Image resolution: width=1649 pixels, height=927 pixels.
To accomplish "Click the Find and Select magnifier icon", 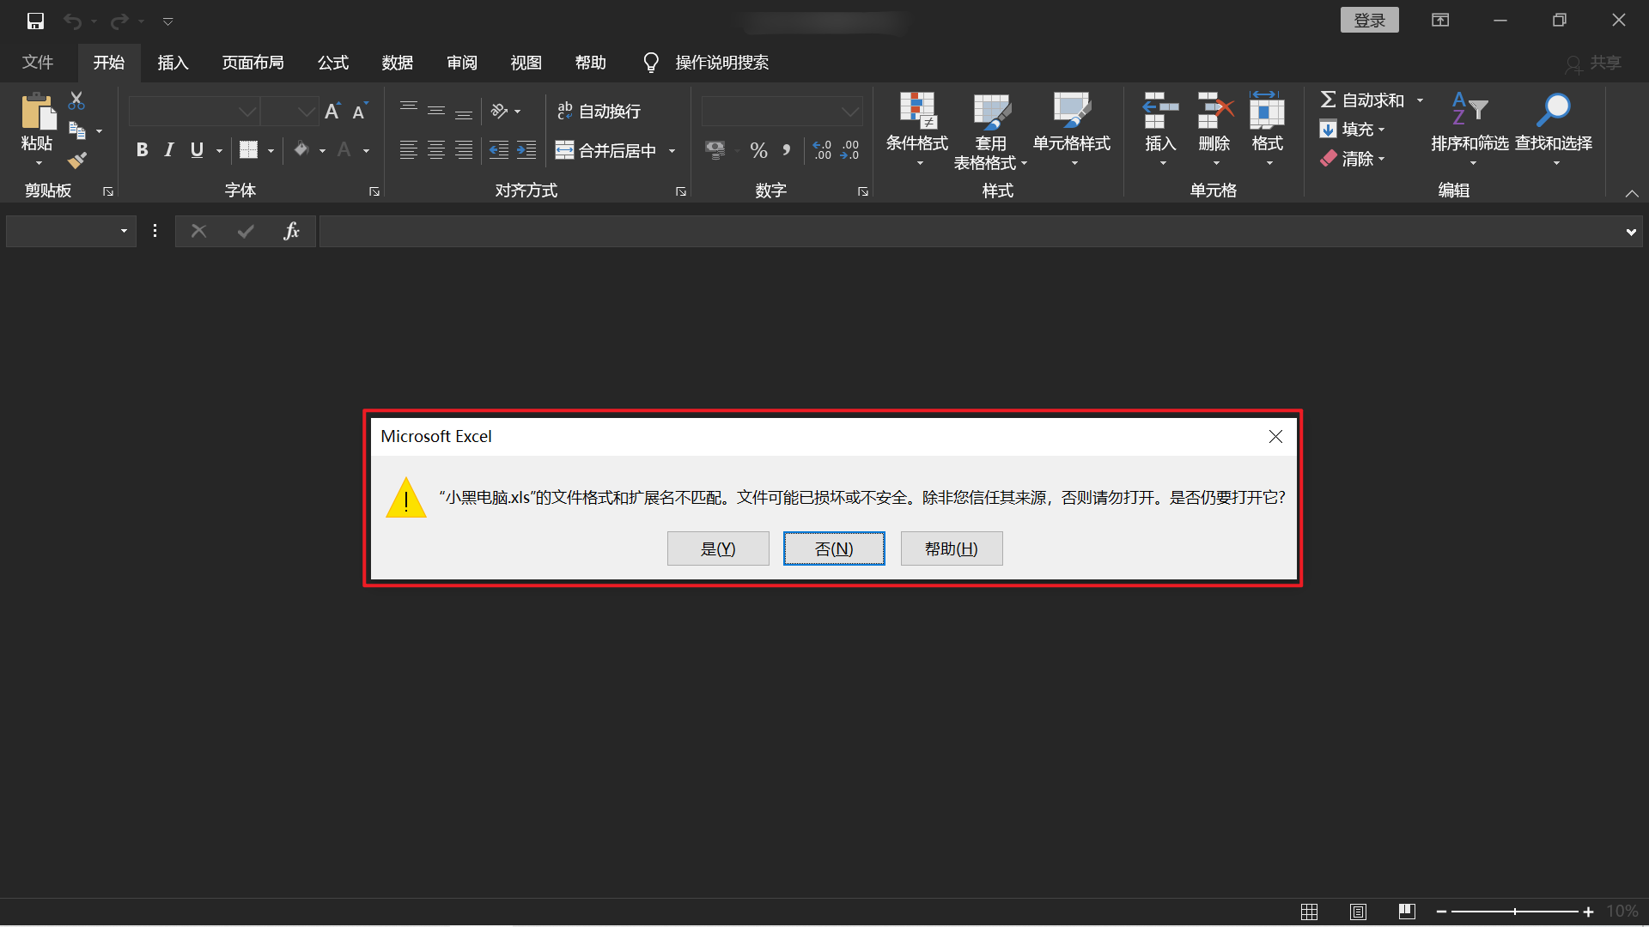I will 1553,111.
